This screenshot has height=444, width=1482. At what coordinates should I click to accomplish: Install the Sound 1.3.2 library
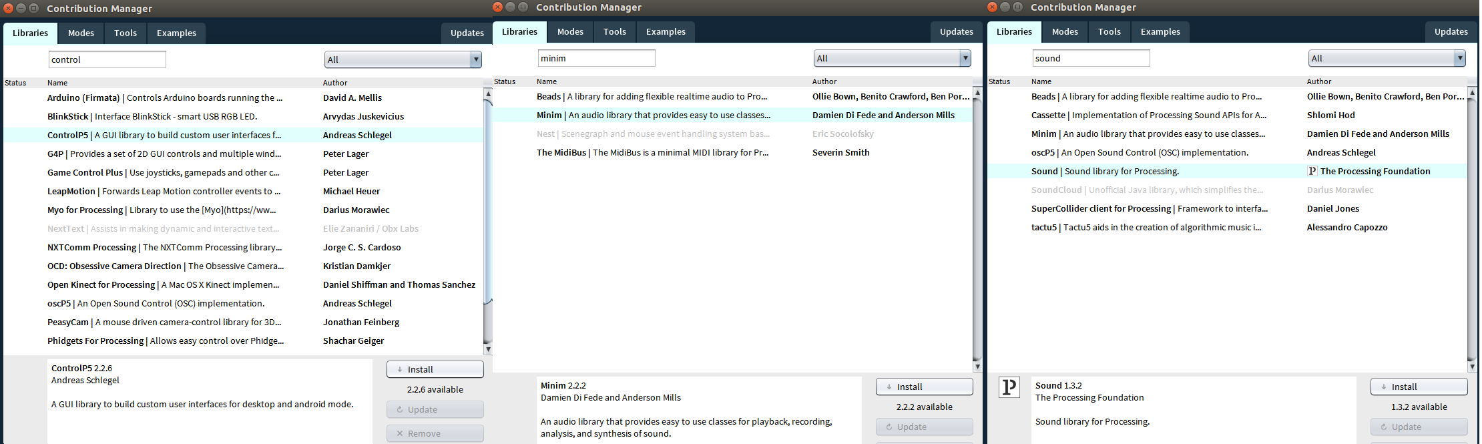[x=1419, y=387]
